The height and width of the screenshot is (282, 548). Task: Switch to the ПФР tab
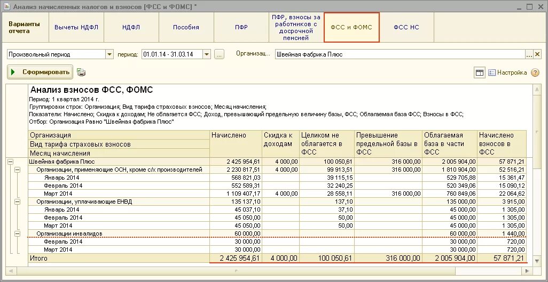241,27
